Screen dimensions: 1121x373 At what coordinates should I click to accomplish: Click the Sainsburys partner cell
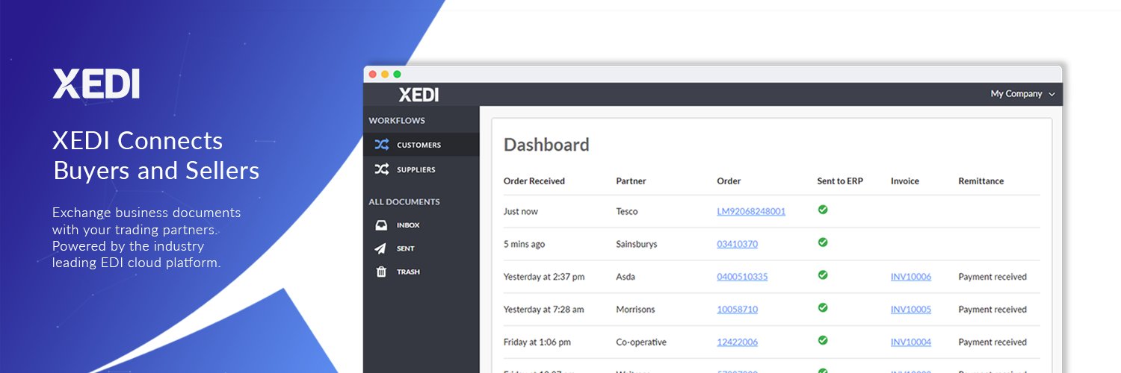pos(637,244)
